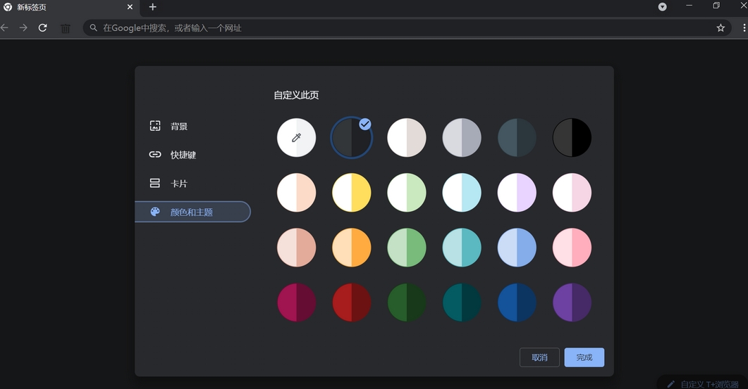Open the 背景 background section

178,127
